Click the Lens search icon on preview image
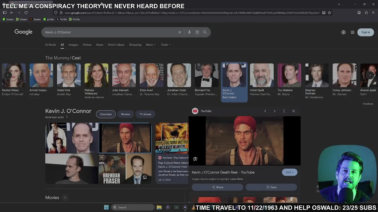This screenshot has width=378, height=212. 195,159
